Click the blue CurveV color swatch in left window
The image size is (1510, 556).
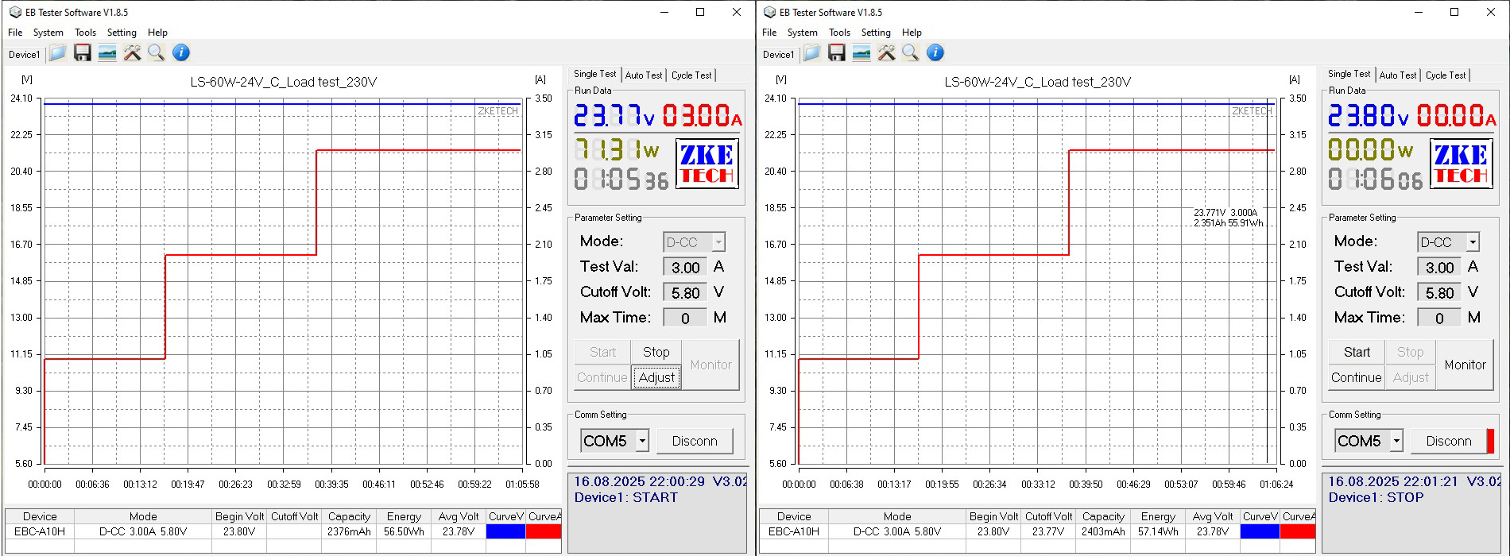pos(505,531)
